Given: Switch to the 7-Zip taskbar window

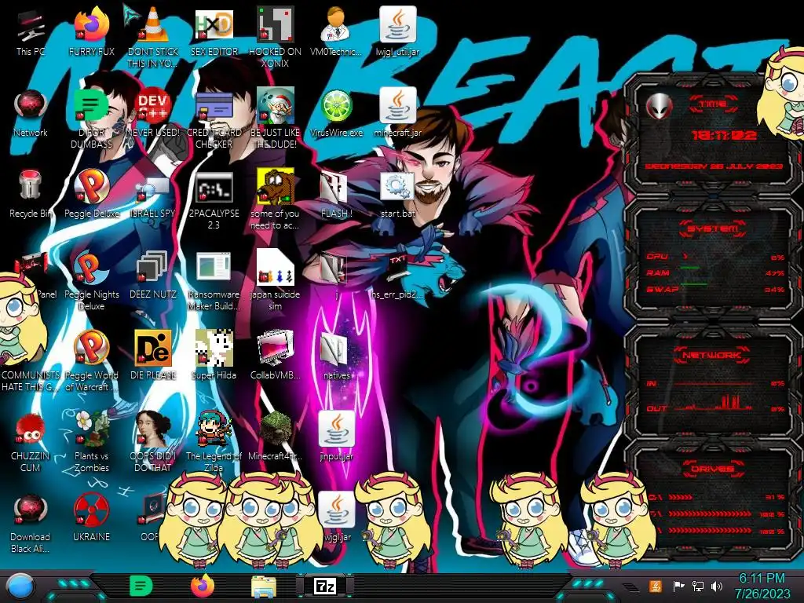Looking at the screenshot, I should (325, 586).
